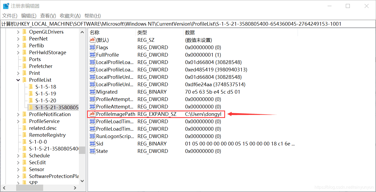Click the S-1-5-18 folder icon

pyautogui.click(x=31, y=87)
